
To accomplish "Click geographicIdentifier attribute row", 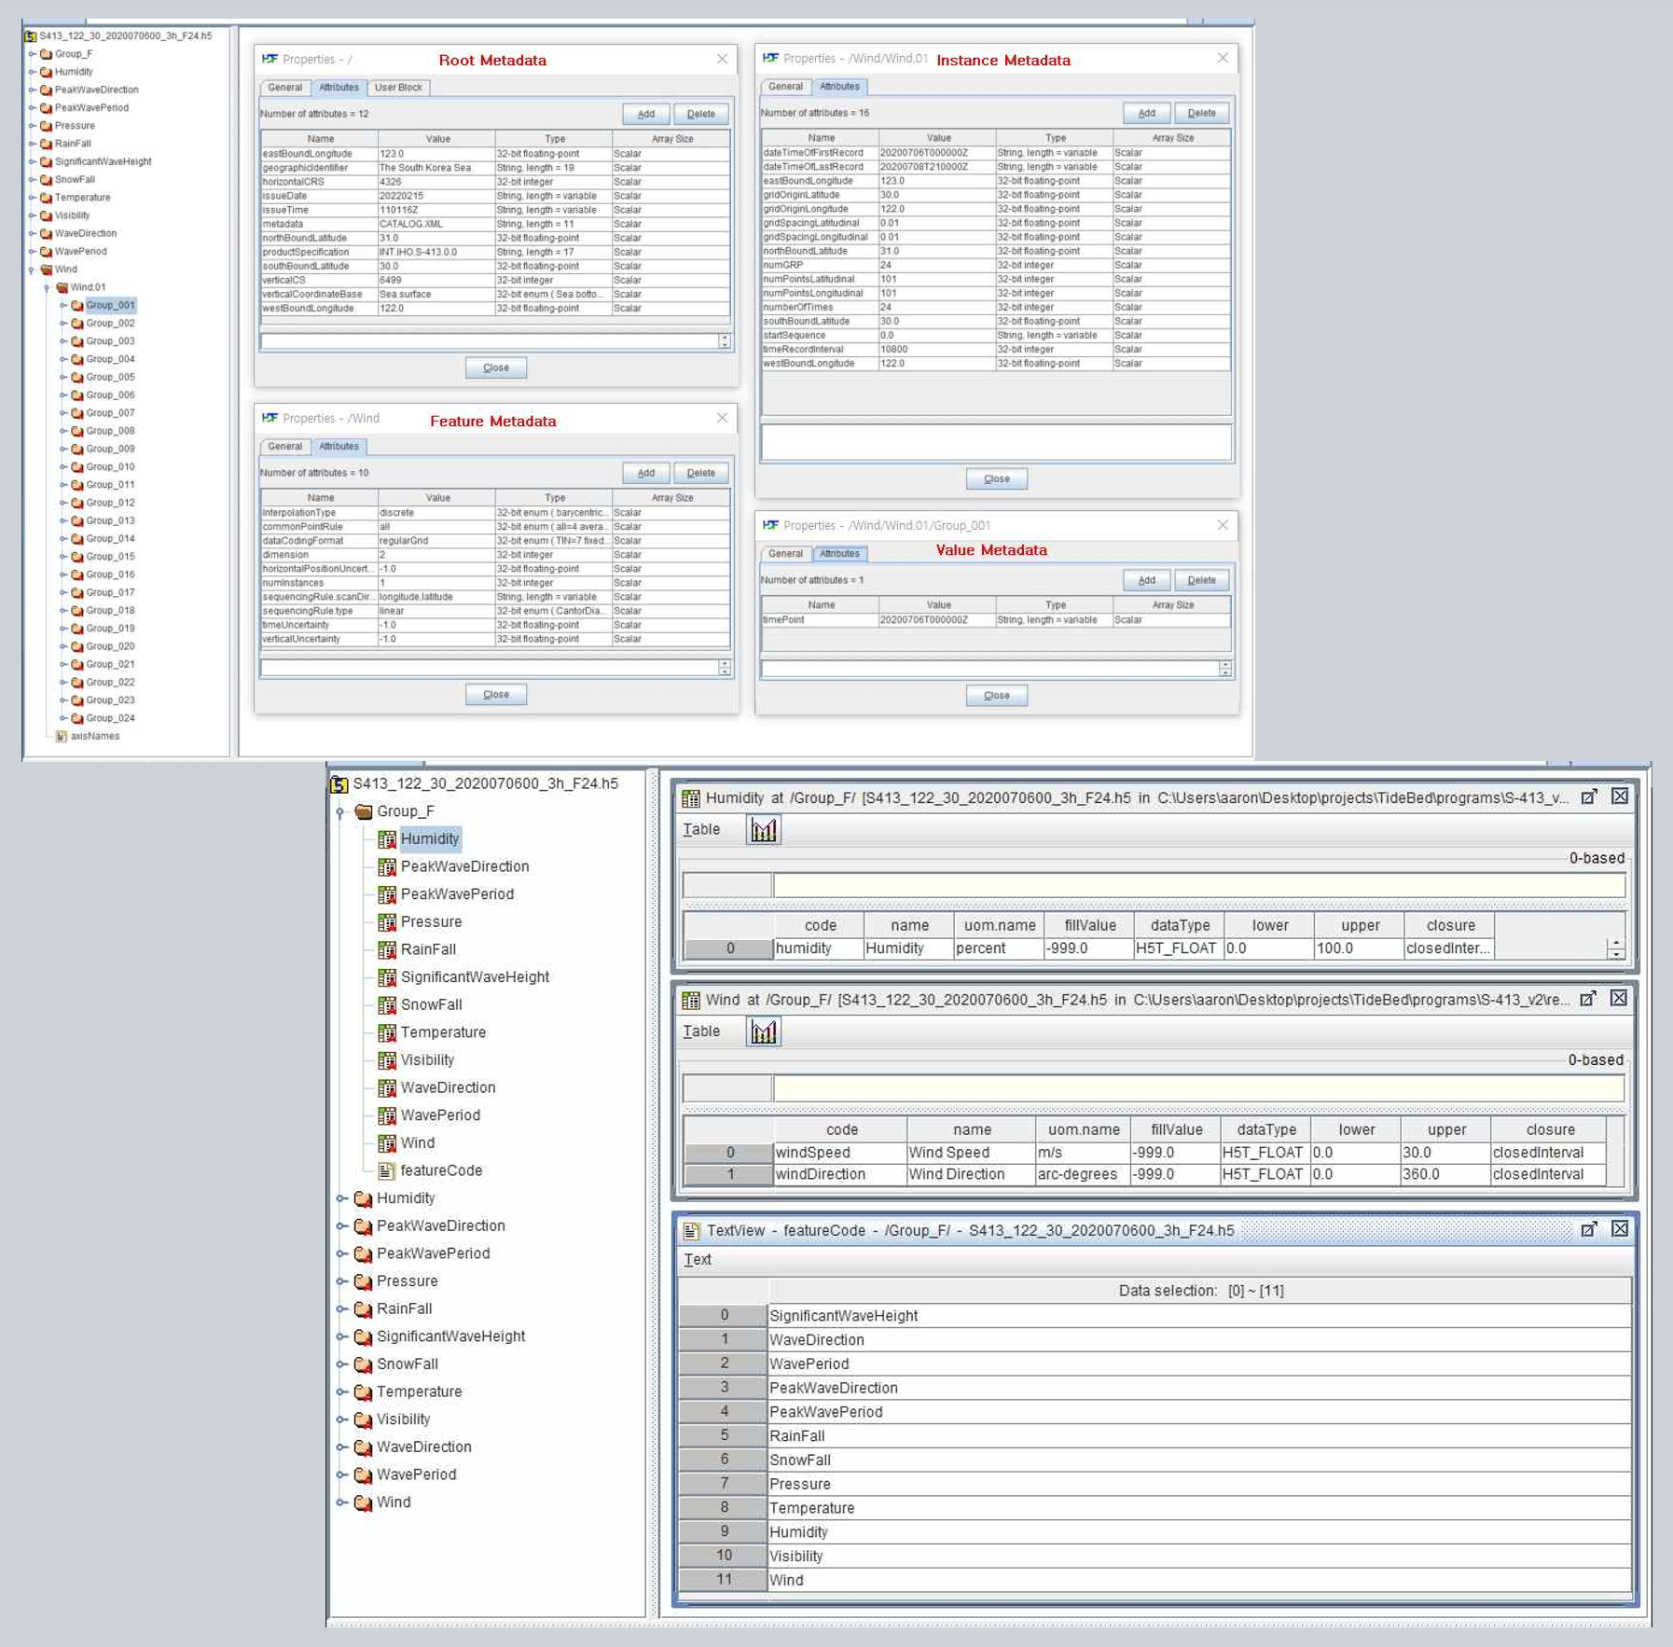I will (494, 168).
